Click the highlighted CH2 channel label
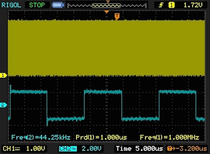 click(68, 149)
